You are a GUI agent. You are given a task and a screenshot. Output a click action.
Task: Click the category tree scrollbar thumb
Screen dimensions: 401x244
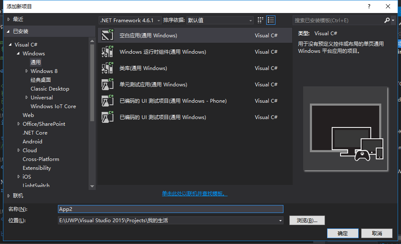tap(92, 83)
